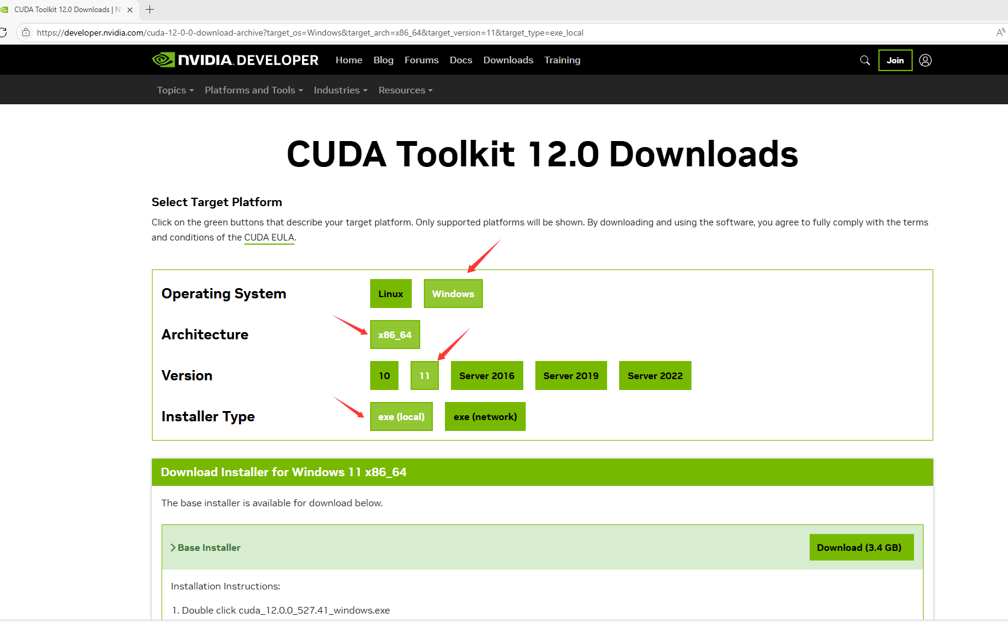Click the site lock icon in address bar
This screenshot has height=622, width=1008.
[26, 33]
